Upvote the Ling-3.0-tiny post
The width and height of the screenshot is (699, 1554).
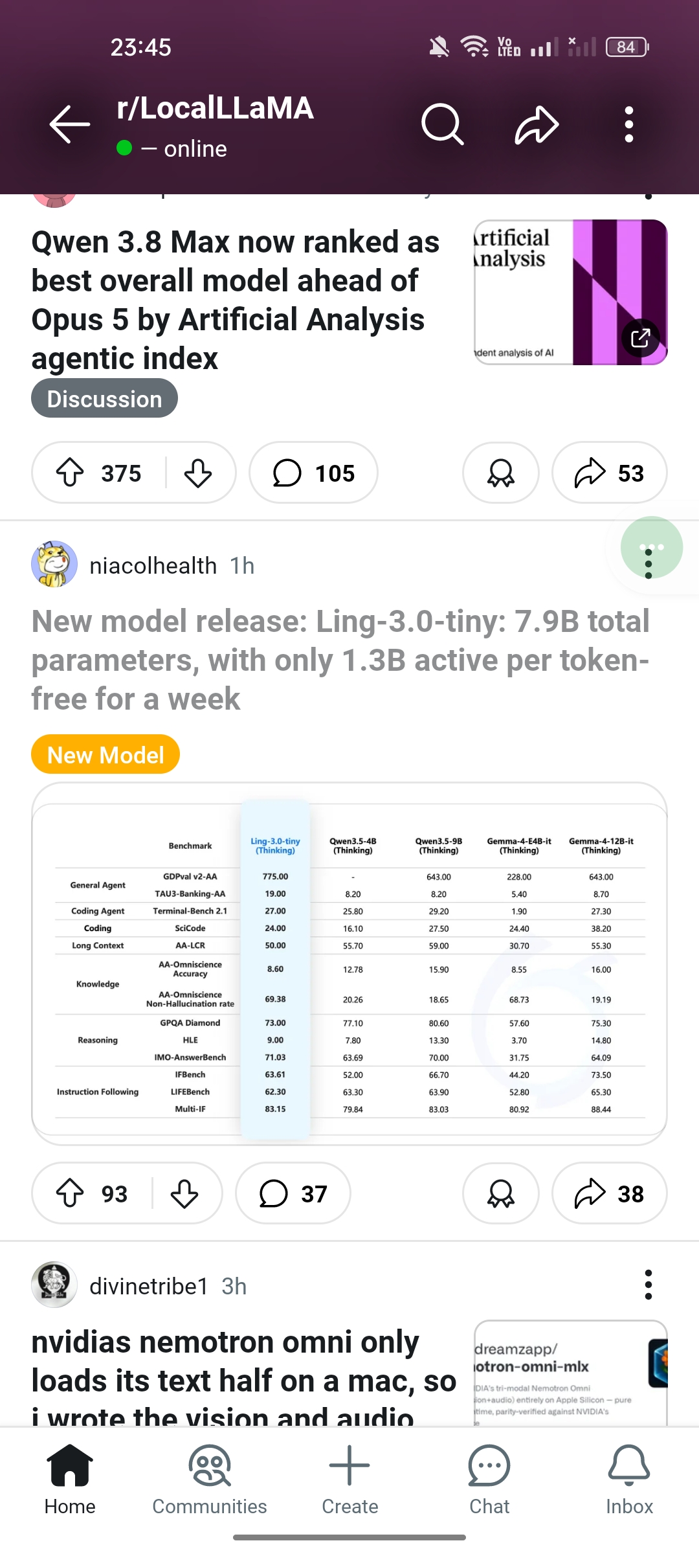pos(70,1193)
